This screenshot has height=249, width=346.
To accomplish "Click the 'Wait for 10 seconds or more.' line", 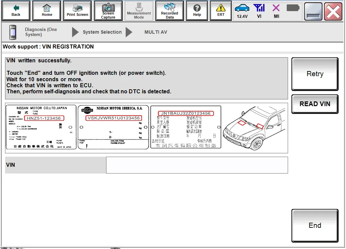I will pyautogui.click(x=44, y=79).
